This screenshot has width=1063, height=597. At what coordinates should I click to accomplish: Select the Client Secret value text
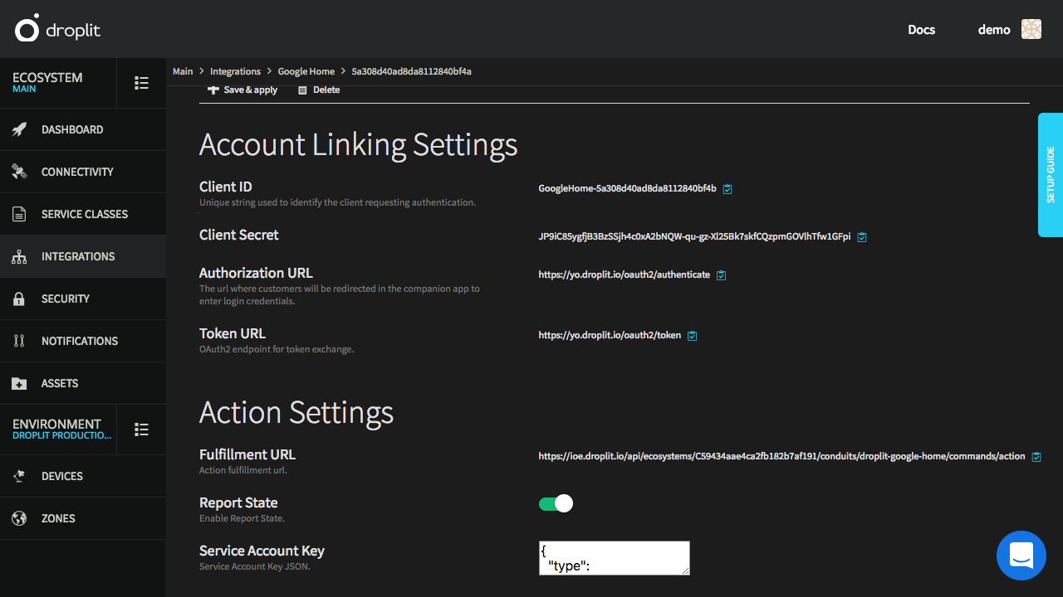(x=695, y=236)
